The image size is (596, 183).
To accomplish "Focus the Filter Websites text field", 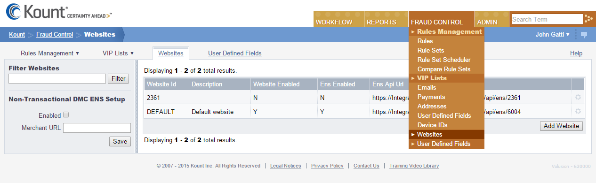I will tap(57, 78).
